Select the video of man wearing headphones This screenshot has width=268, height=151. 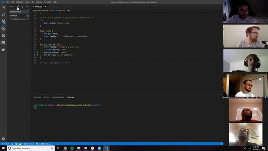(x=246, y=61)
